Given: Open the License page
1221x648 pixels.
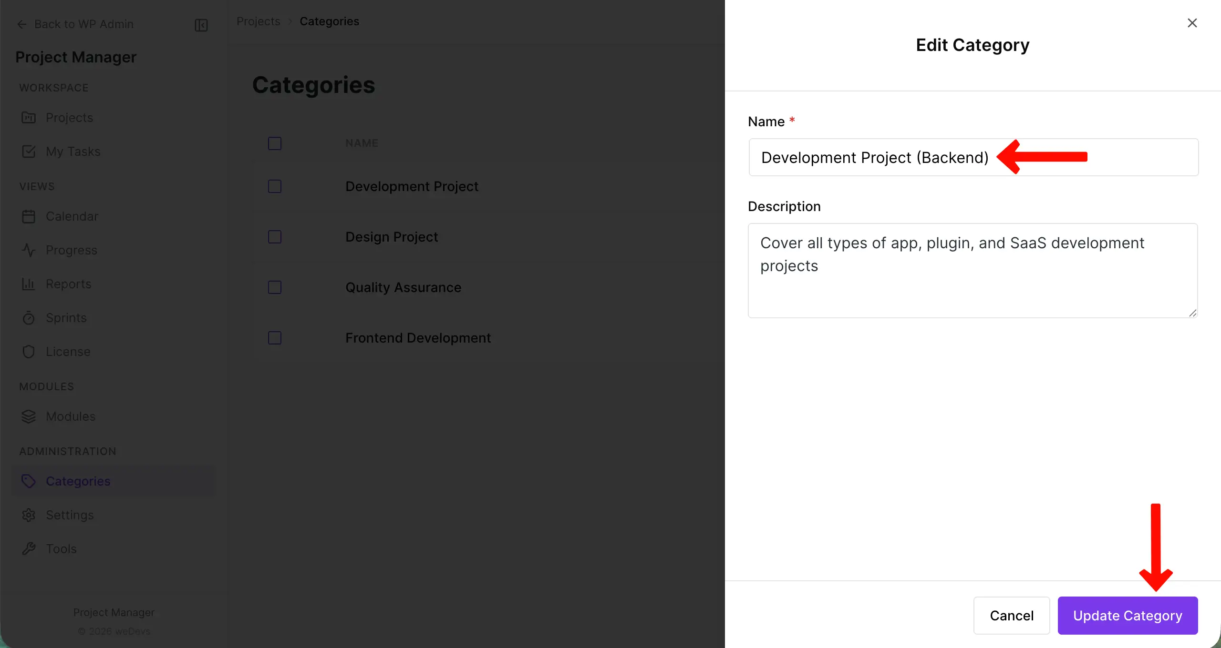Looking at the screenshot, I should [68, 352].
